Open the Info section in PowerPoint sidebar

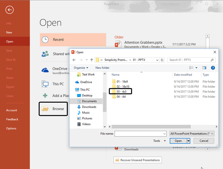(x=9, y=23)
